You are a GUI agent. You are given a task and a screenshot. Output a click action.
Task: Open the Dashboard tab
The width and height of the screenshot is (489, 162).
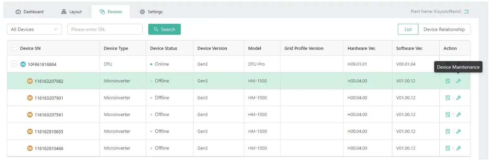click(x=30, y=12)
